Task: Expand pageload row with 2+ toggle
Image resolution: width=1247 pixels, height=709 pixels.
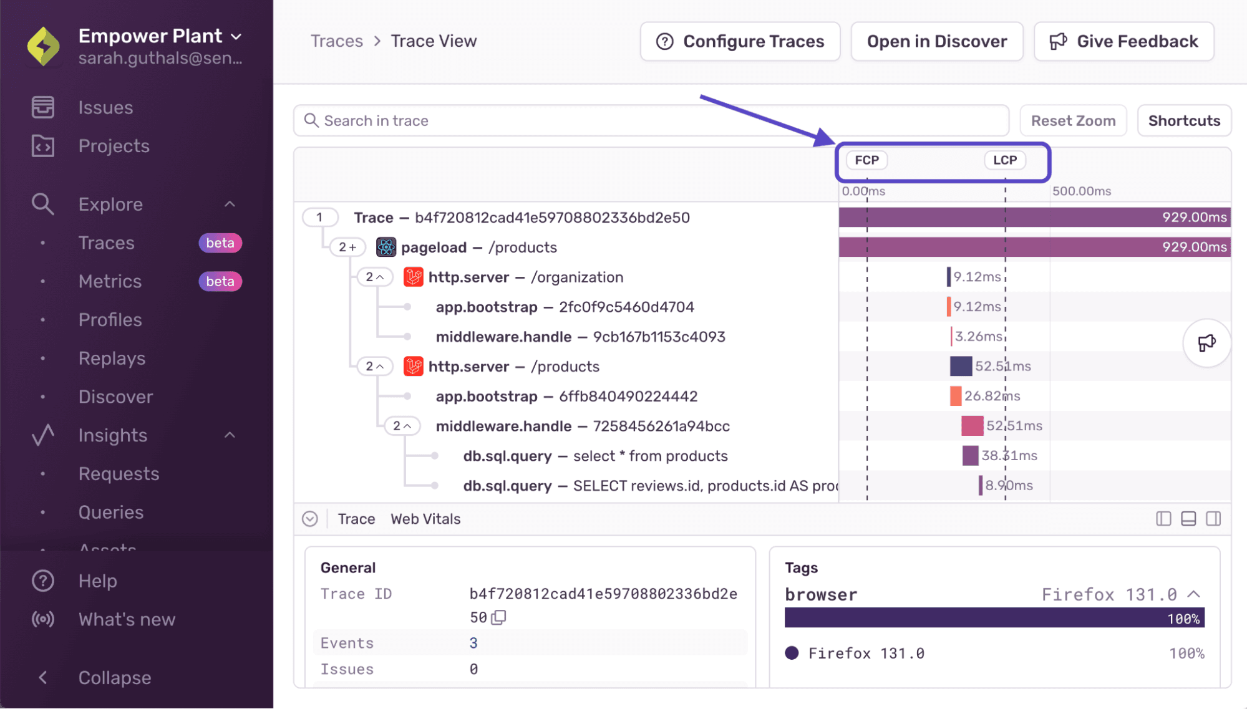Action: 347,247
